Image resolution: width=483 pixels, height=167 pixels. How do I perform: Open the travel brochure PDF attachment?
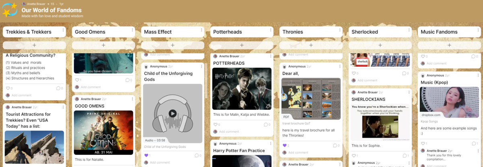coord(311,99)
